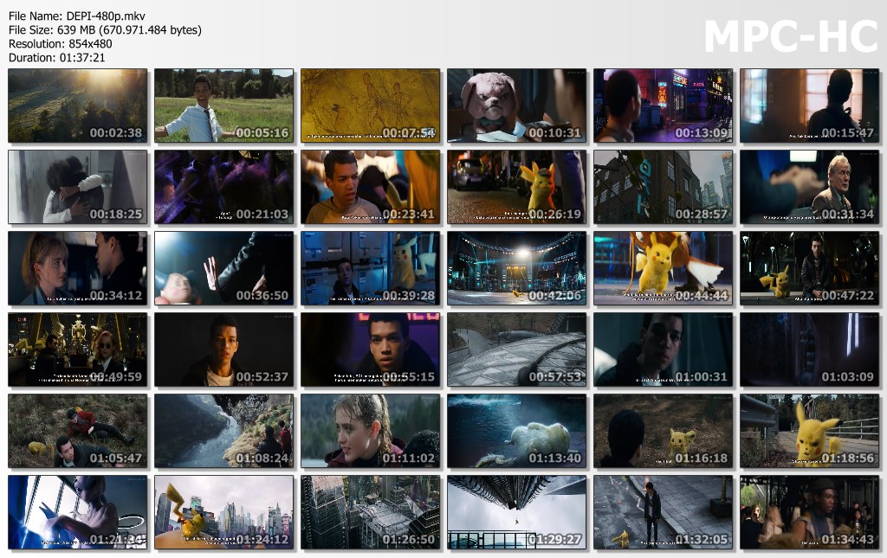Select the thumbnail timestamped 01:11:02
This screenshot has height=558, width=887.
[x=371, y=431]
